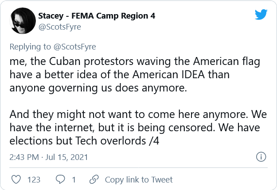Click the chain link icon
Screen dimensions: 277x190
coord(94,179)
